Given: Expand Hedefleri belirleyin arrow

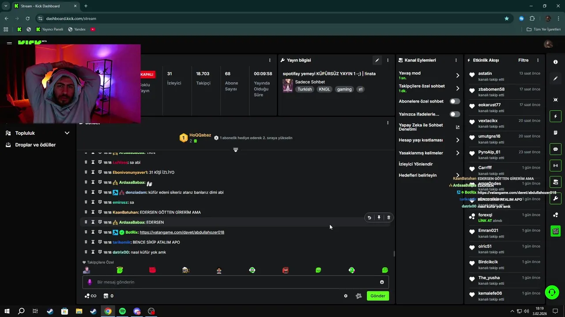Looking at the screenshot, I should [x=457, y=175].
